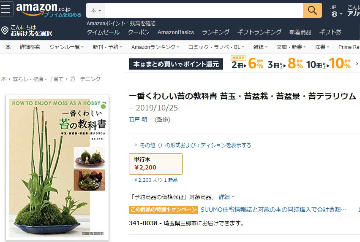360x242 pixels.
Task: Select the 単行本 ¥2,200 format button
Action: pyautogui.click(x=155, y=164)
